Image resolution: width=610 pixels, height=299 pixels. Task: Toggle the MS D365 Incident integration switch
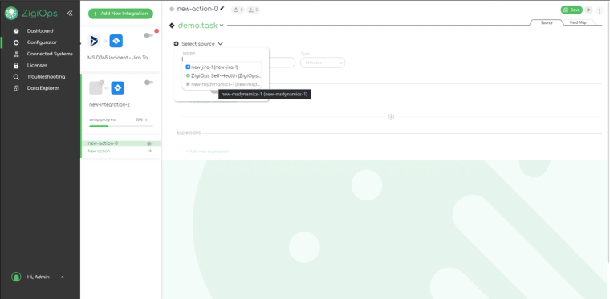[x=148, y=35]
